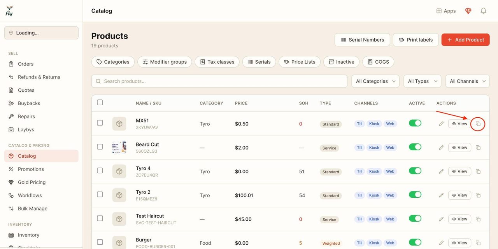Open the Apps launcher
The image size is (498, 249).
click(446, 11)
